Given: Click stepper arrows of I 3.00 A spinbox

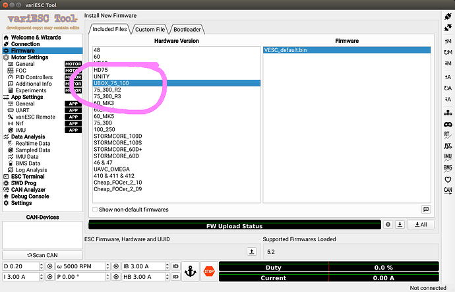Looking at the screenshot, I should [x=42, y=277].
